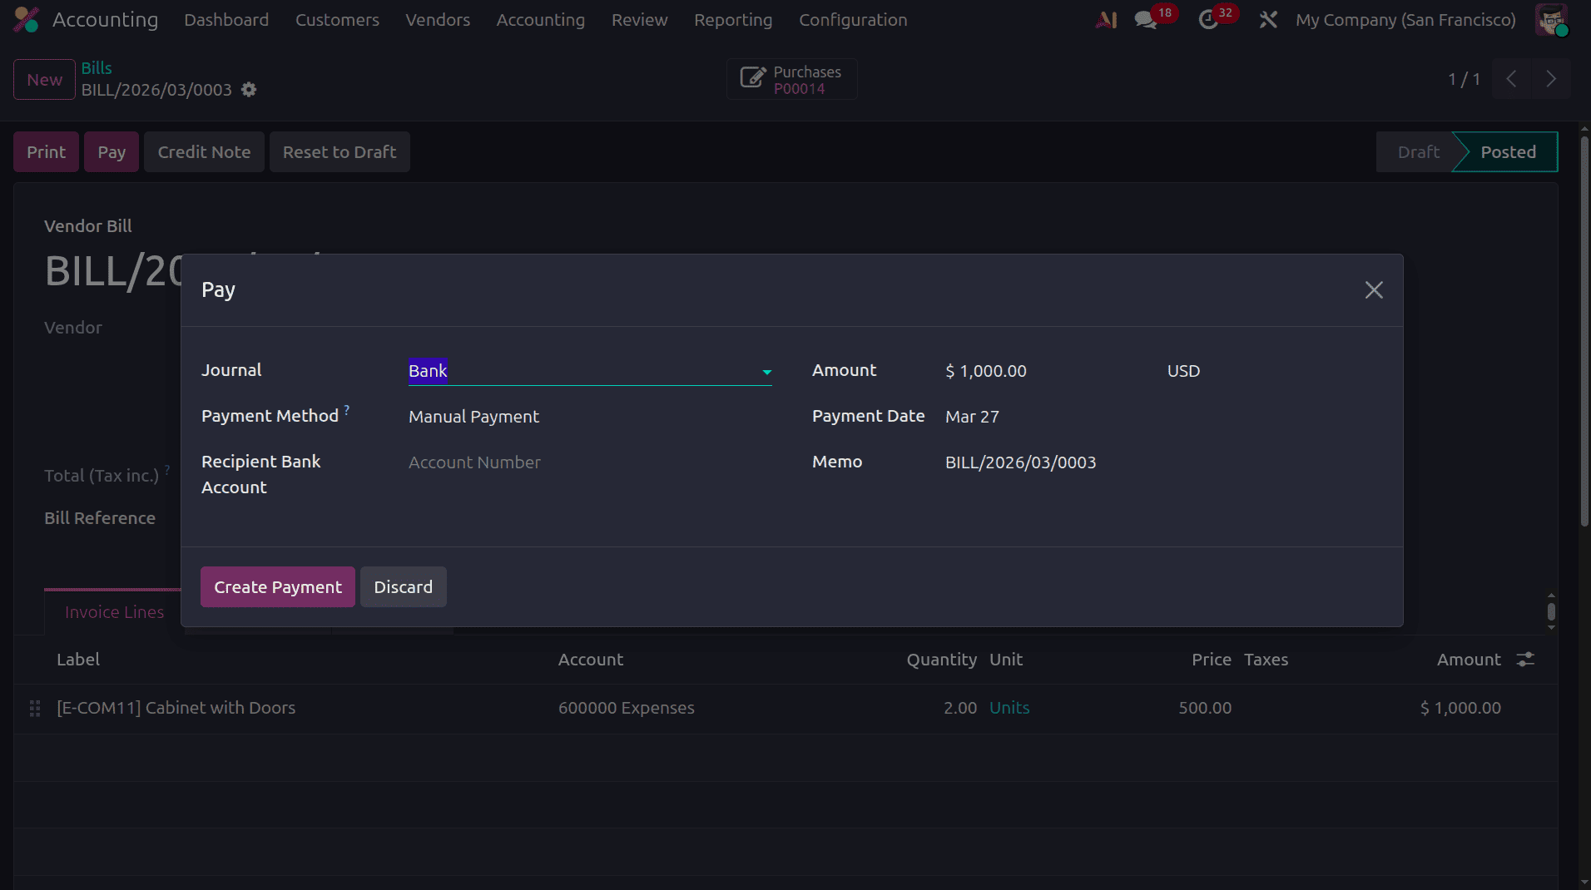Open the Bills breadcrumb link
Viewport: 1591px width, 890px height.
pos(96,67)
